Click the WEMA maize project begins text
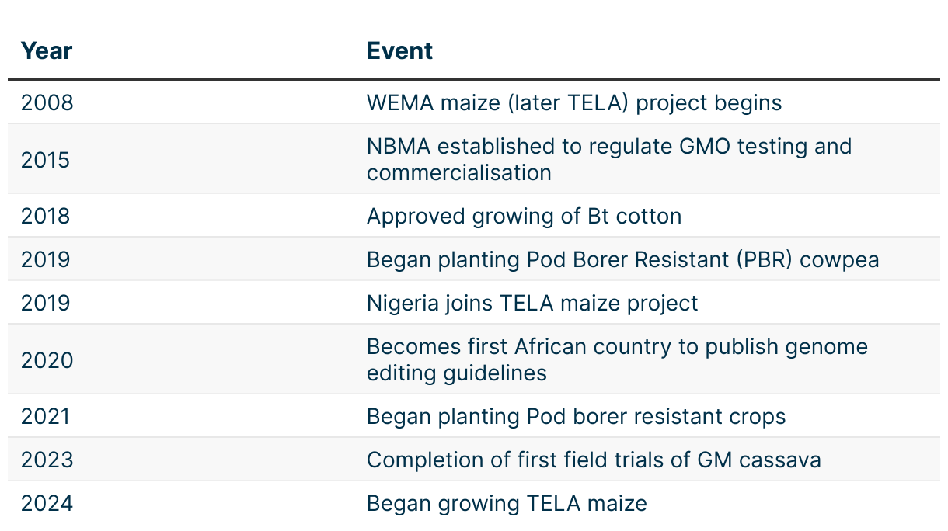 (573, 102)
